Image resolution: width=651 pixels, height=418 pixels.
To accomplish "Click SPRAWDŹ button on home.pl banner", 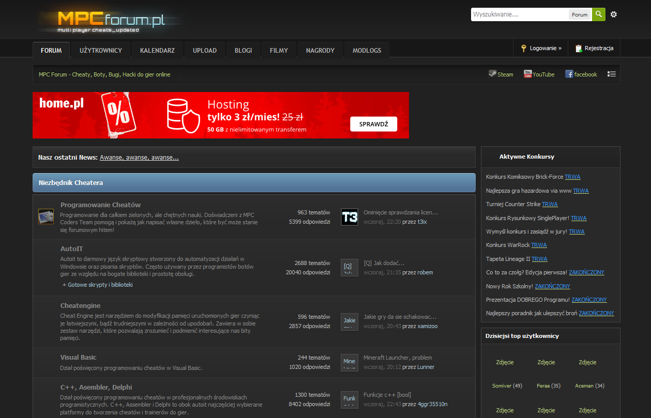I will [x=374, y=125].
